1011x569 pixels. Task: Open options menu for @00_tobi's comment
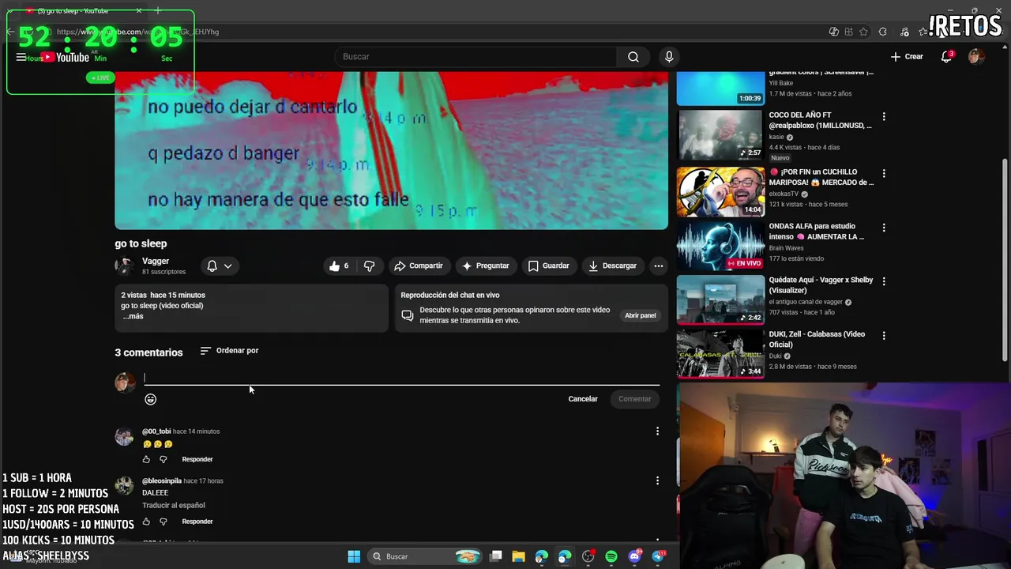pyautogui.click(x=657, y=431)
